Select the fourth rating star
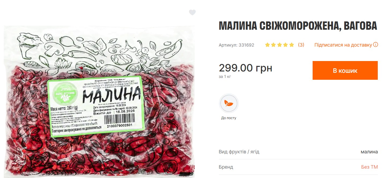This screenshot has height=178, width=385. pyautogui.click(x=286, y=45)
